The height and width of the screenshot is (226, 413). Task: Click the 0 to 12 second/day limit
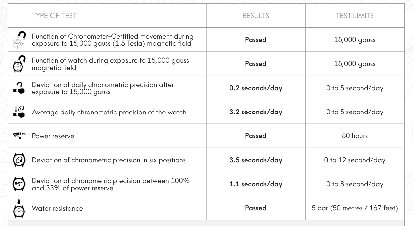click(355, 160)
